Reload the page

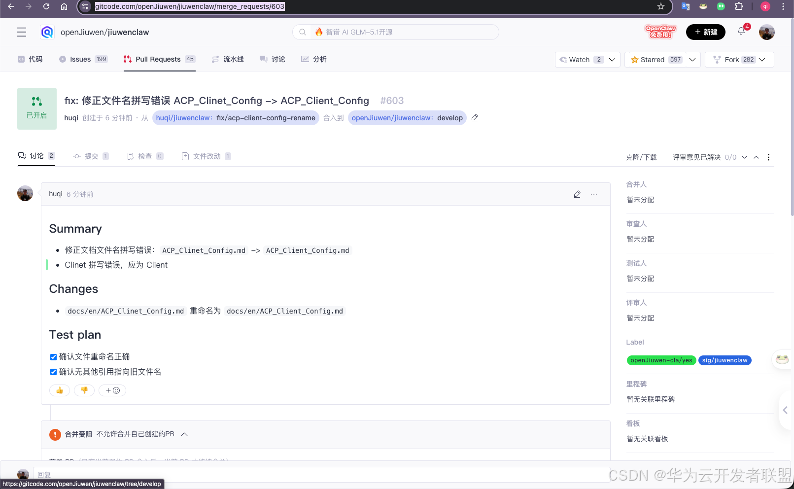[46, 6]
